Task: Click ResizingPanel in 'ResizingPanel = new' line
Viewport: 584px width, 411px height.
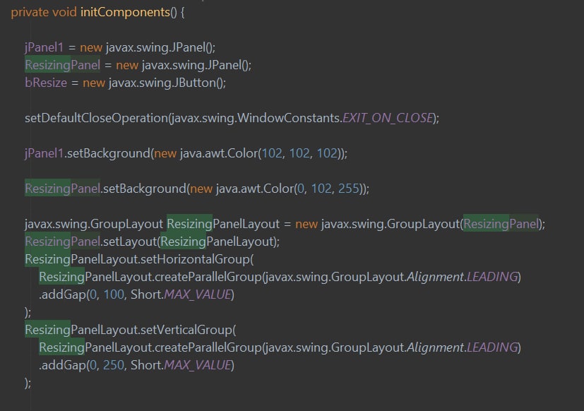Action: coord(63,65)
